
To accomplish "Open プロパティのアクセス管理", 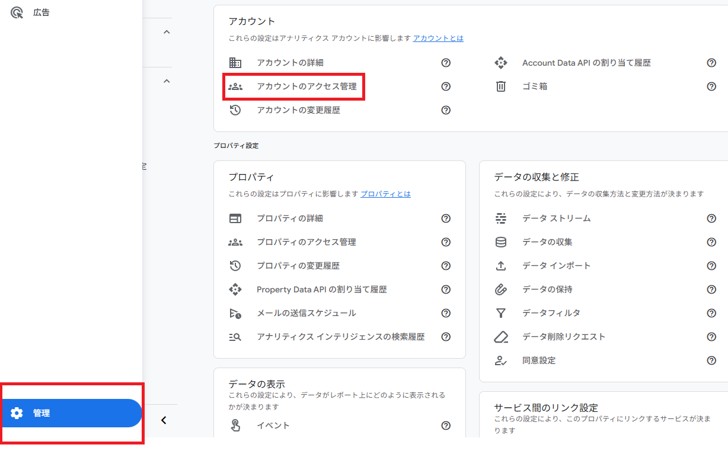I will click(x=306, y=242).
